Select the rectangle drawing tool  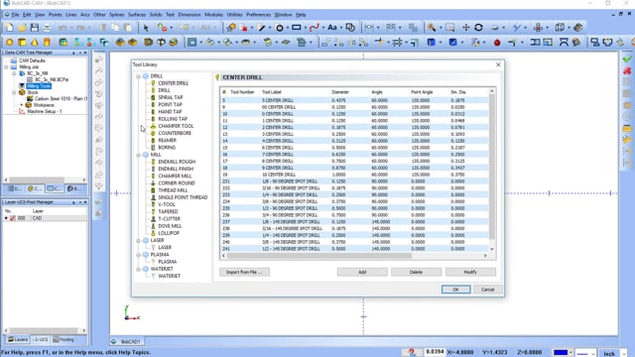[297, 28]
